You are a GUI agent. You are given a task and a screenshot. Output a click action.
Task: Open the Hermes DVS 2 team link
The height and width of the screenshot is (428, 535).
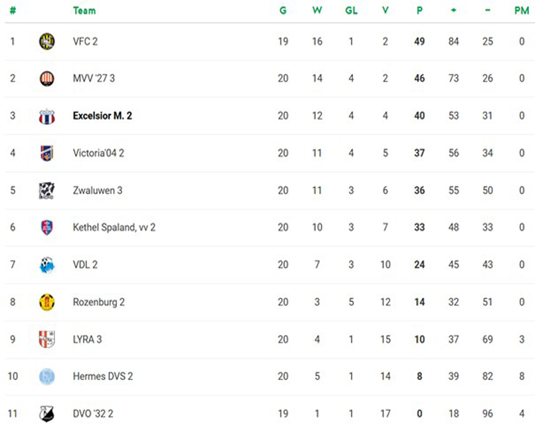pos(102,376)
